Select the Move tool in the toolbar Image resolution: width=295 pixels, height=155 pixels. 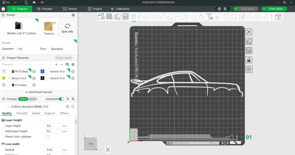146,17
